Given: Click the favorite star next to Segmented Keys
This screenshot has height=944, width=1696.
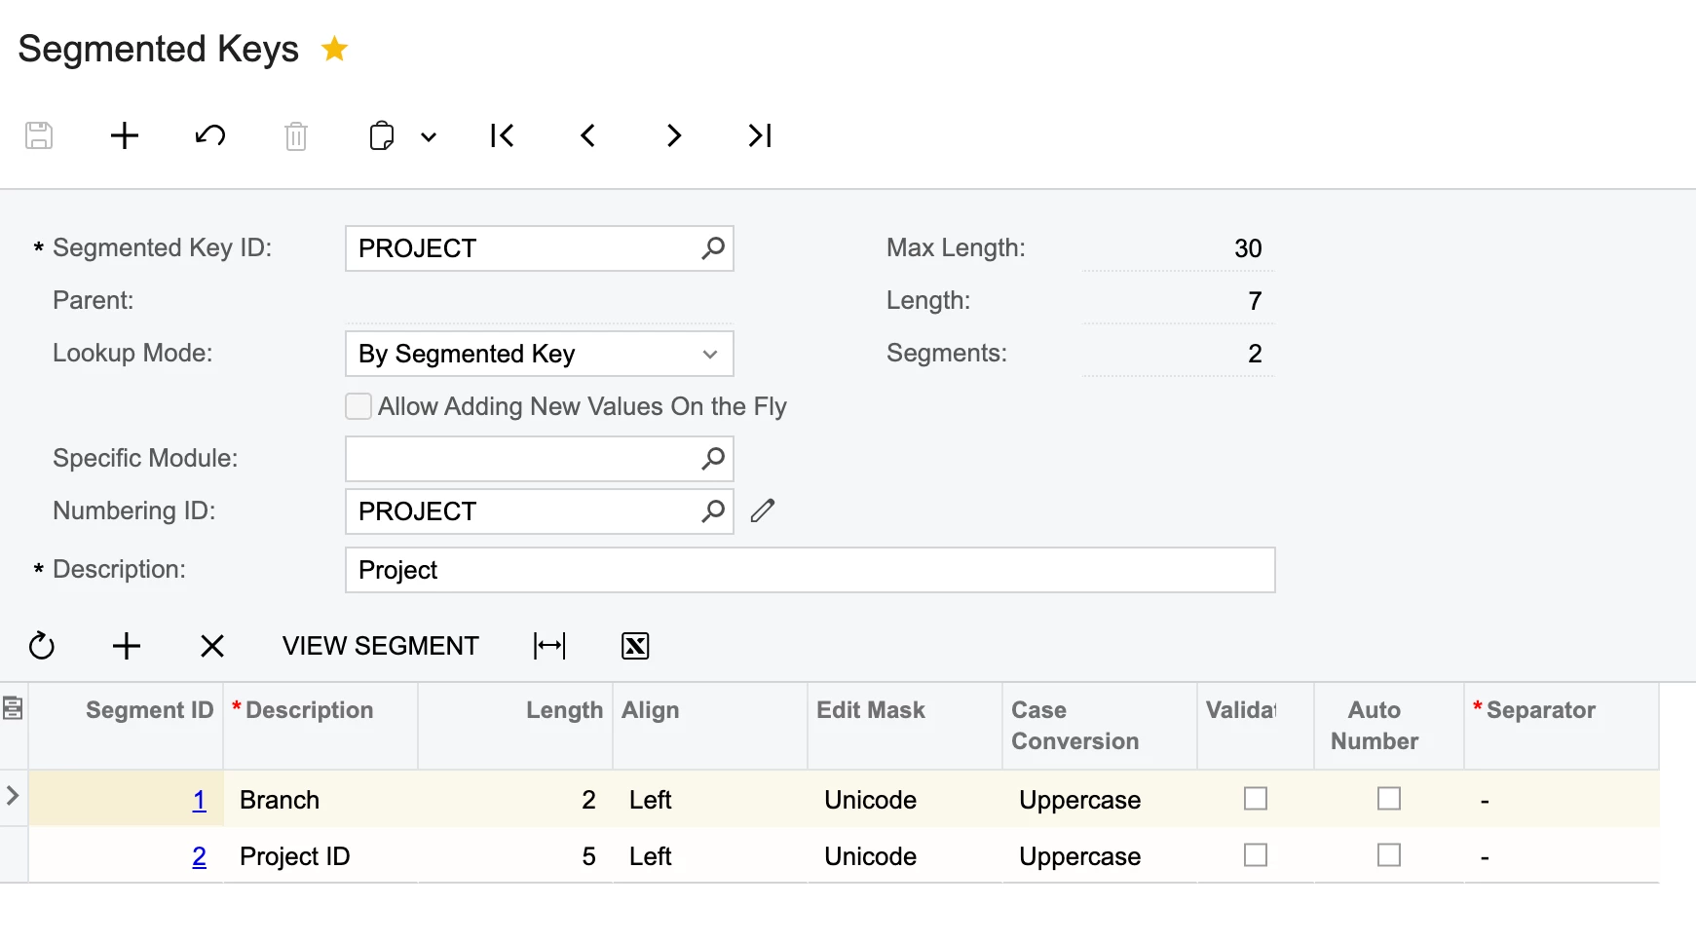Looking at the screenshot, I should pos(334,49).
